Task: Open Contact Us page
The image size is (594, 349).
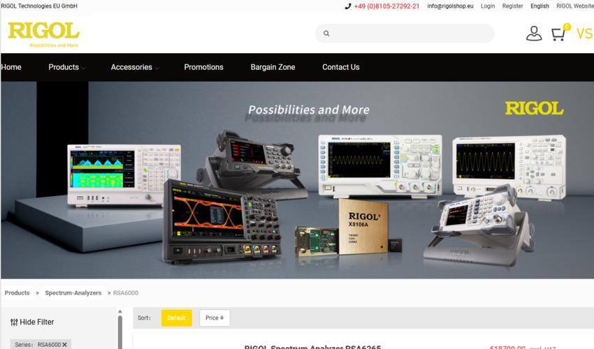Action: coord(340,67)
